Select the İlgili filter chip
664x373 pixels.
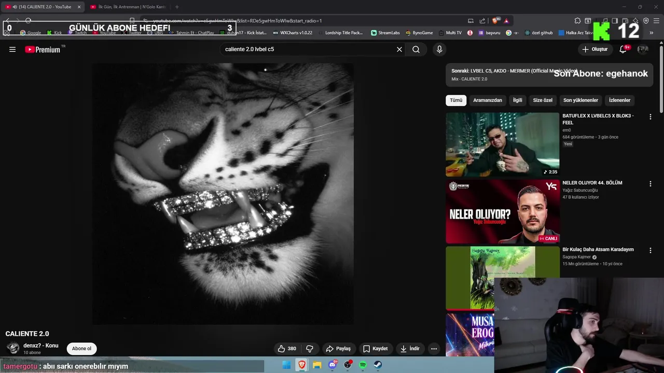[x=518, y=100]
